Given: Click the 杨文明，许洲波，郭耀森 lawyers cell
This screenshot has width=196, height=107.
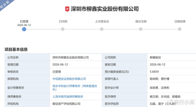Looking at the screenshot, I should (171, 97).
